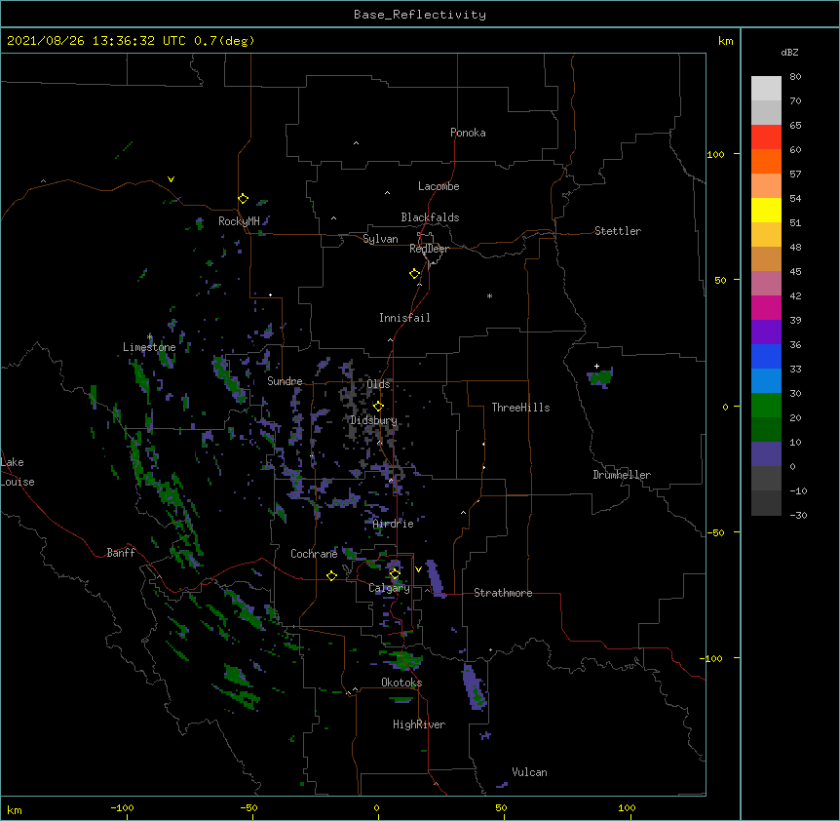Click the yellow diamond marker over Calgary
Viewport: 840px width, 821px height.
tap(395, 574)
